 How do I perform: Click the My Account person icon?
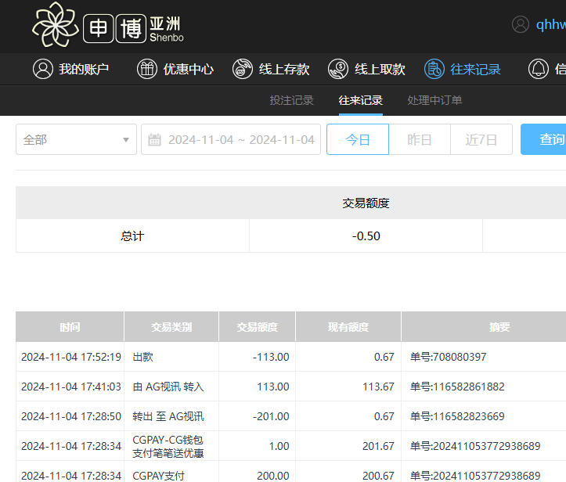pos(42,69)
